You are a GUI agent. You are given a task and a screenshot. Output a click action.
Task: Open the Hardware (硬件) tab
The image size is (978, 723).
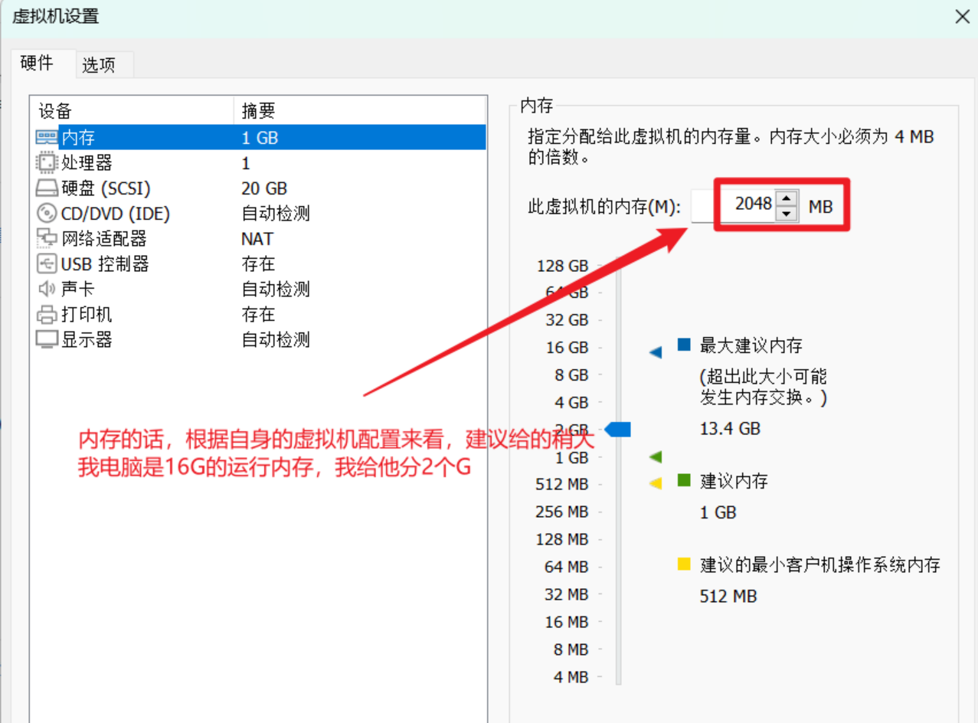click(37, 64)
